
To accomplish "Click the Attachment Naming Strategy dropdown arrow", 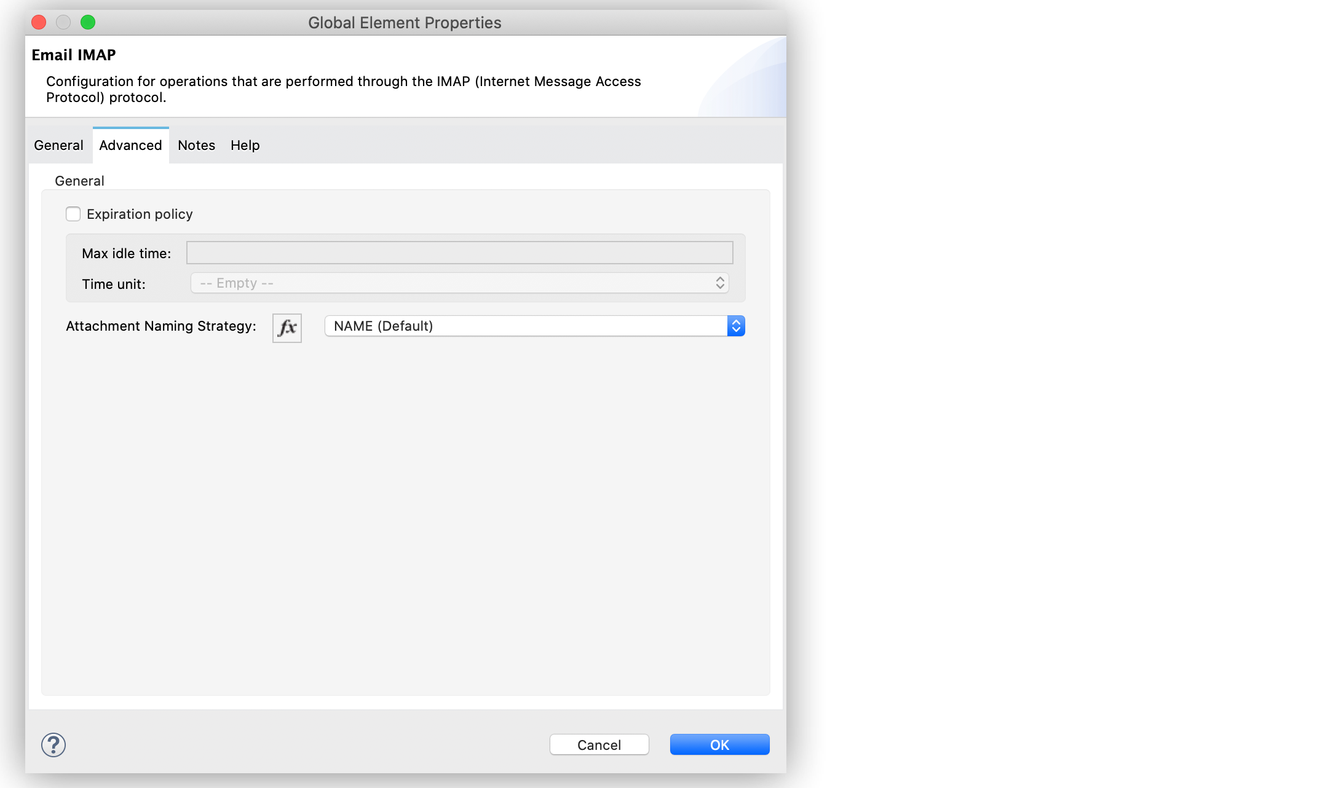I will coord(737,326).
